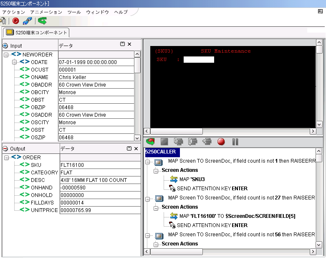This screenshot has height=258, width=326.
Task: Select the 5250CALLER header in action pane
Action: click(162, 152)
